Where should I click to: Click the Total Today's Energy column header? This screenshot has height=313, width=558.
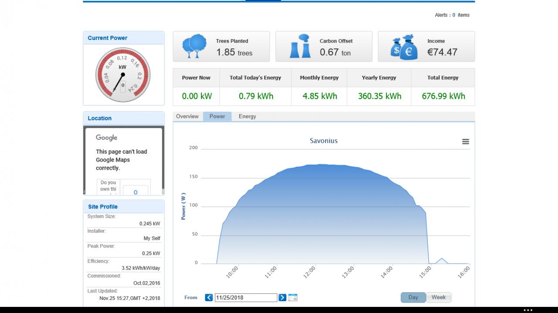[255, 78]
